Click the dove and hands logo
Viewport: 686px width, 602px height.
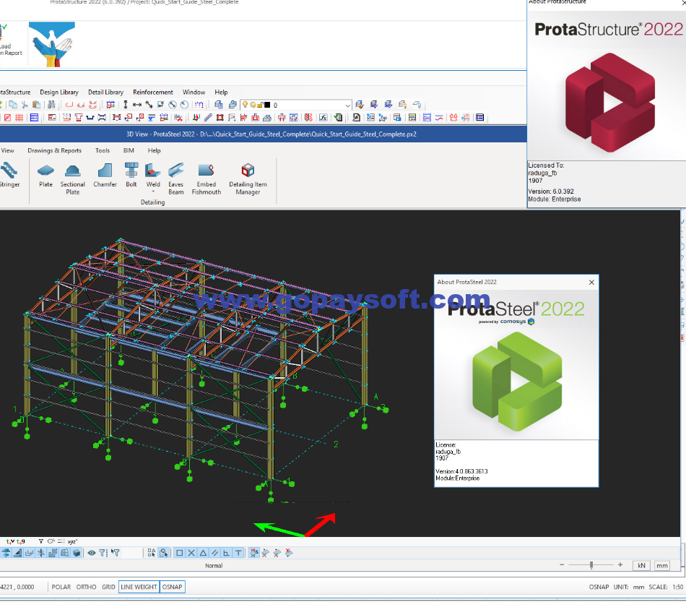[51, 44]
